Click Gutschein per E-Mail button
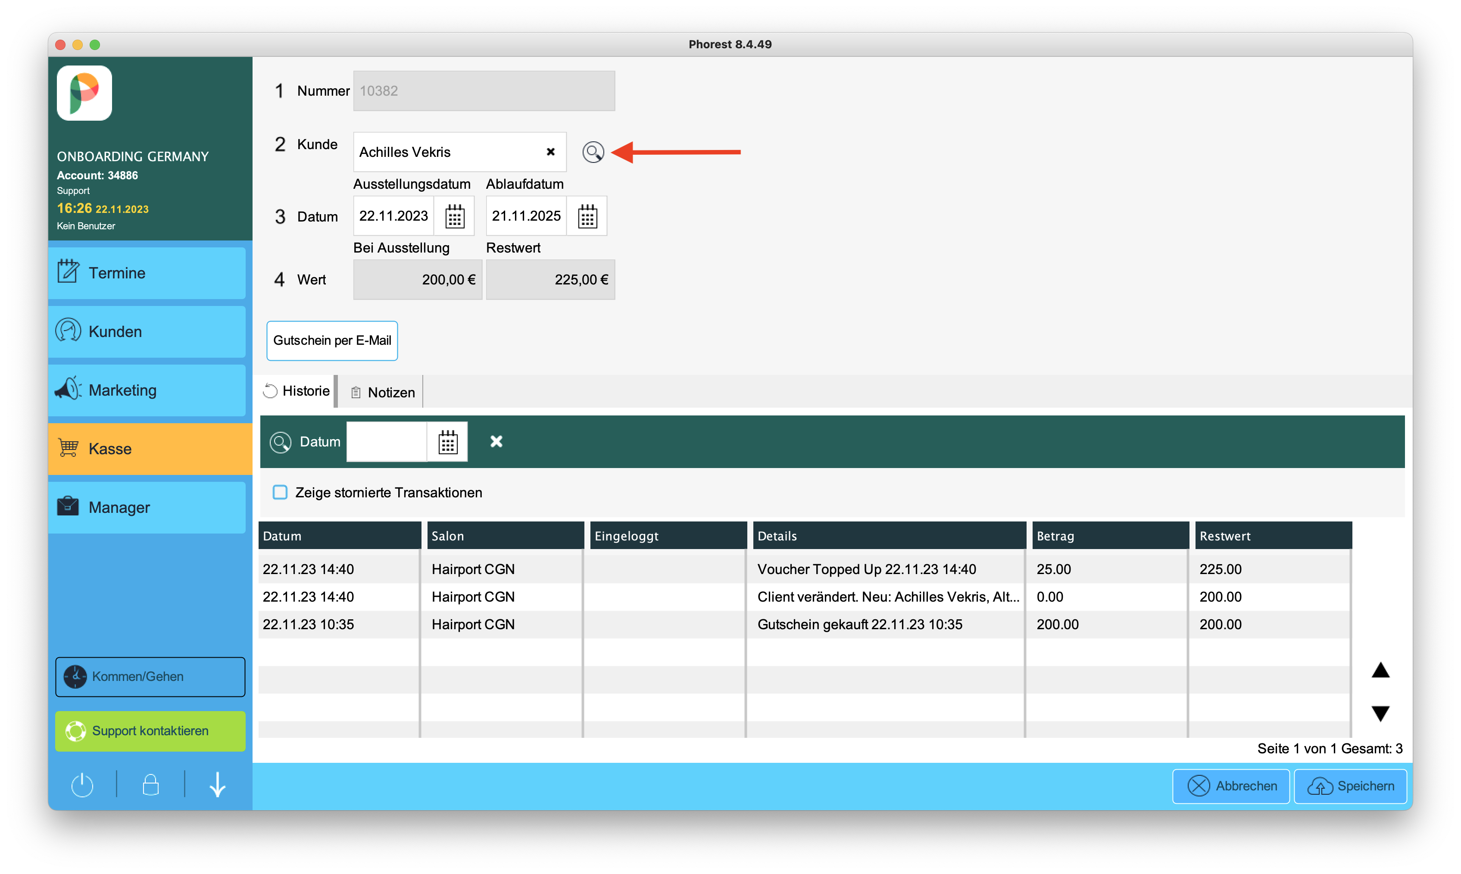Viewport: 1461px width, 874px height. [x=332, y=340]
